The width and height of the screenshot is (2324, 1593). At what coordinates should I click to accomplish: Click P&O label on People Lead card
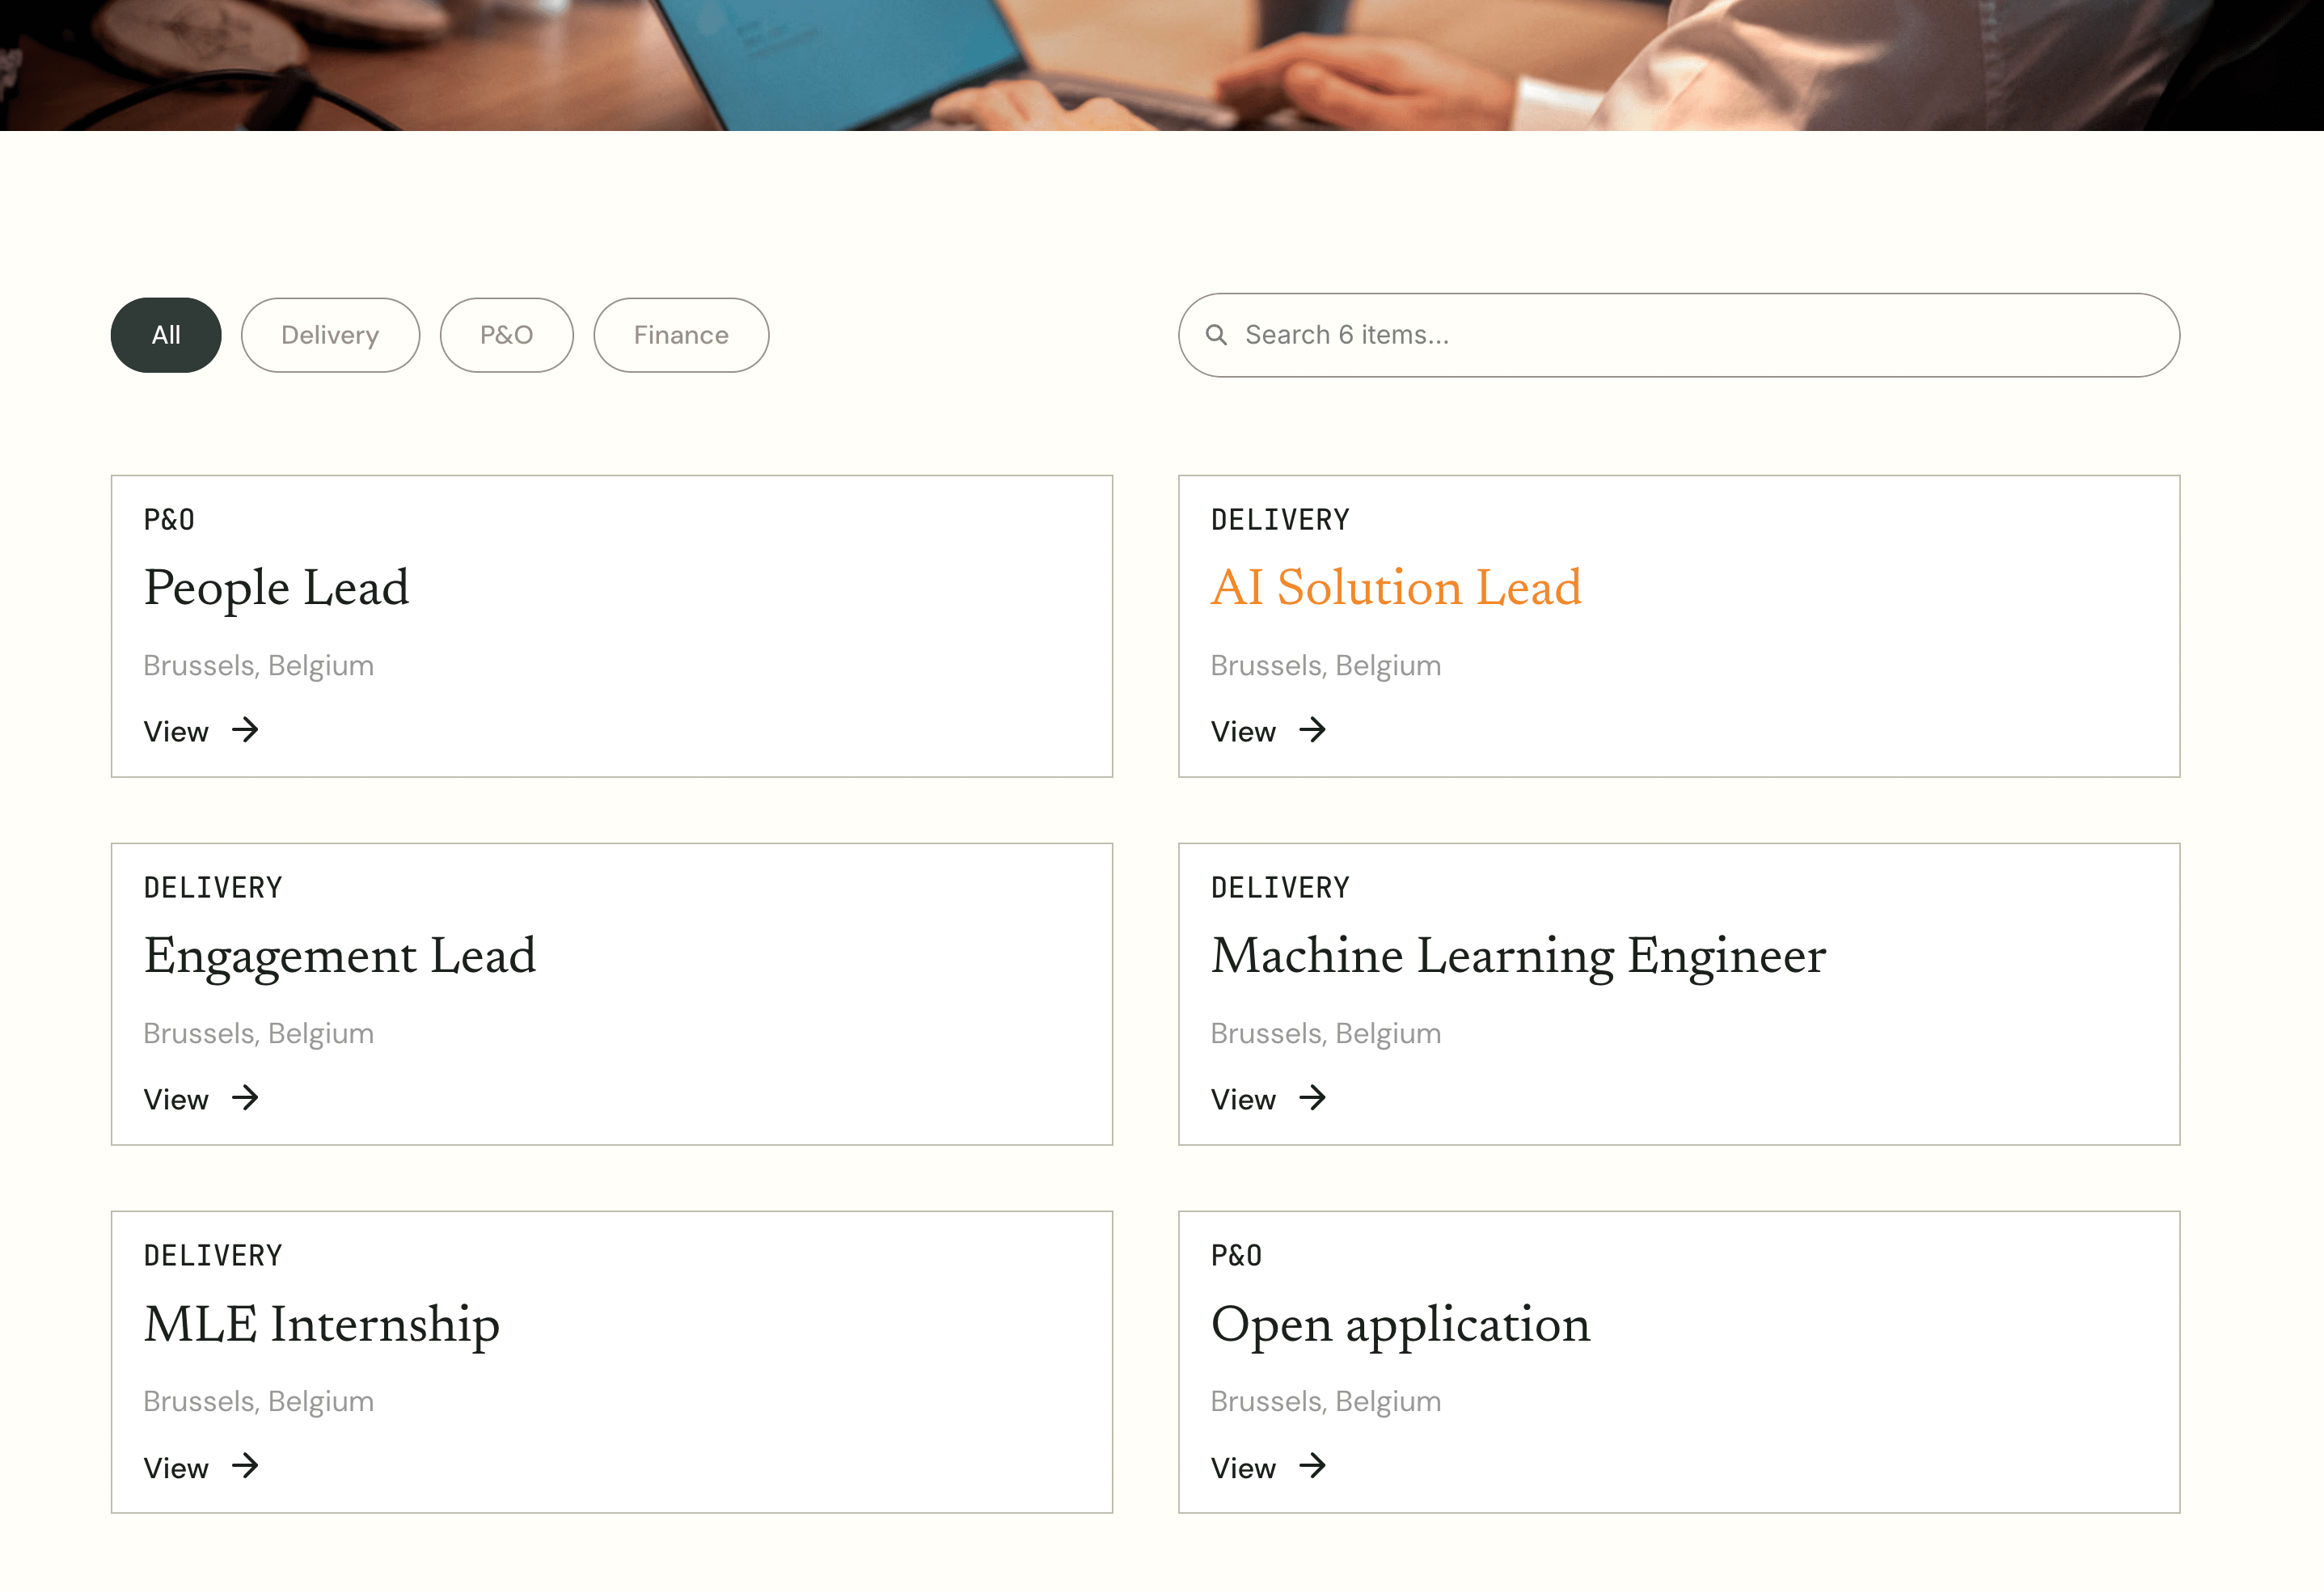[x=169, y=520]
